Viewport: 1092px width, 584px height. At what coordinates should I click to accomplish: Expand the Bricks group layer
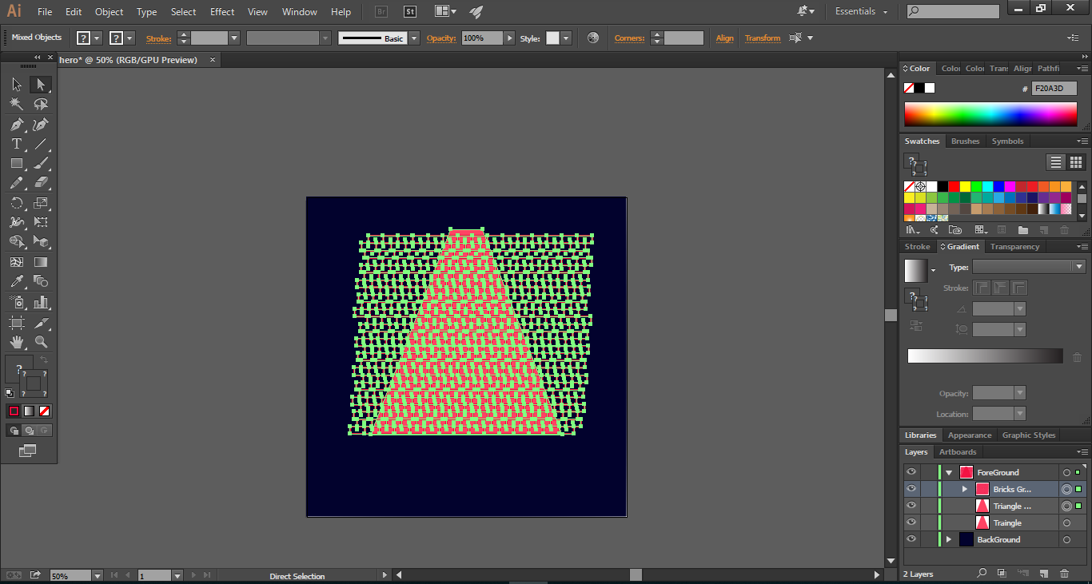coord(963,488)
